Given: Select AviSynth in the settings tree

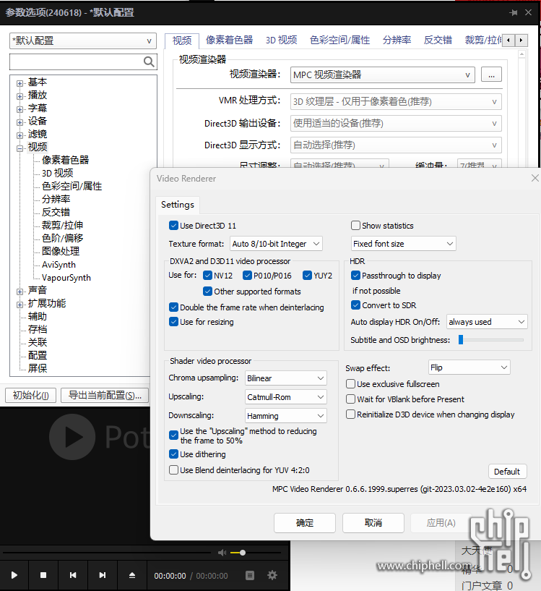Looking at the screenshot, I should coord(59,265).
